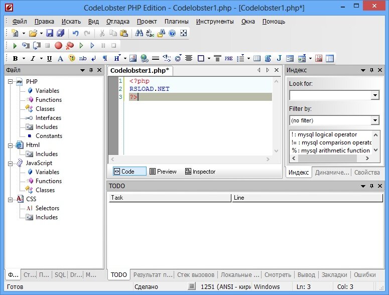This screenshot has width=389, height=295.
Task: Open the Плагины menu
Action: (176, 22)
